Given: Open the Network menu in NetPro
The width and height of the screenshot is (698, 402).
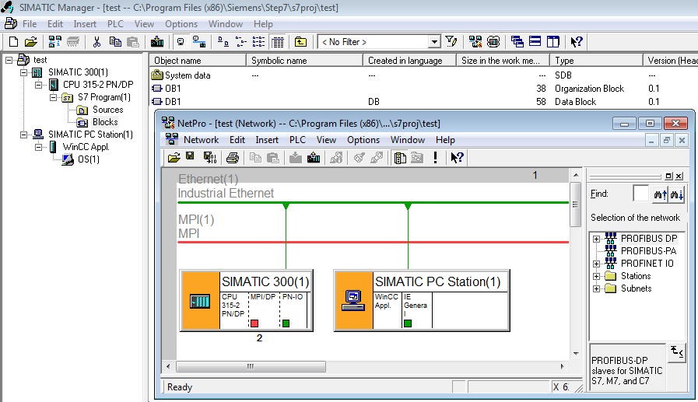Looking at the screenshot, I should pos(202,140).
